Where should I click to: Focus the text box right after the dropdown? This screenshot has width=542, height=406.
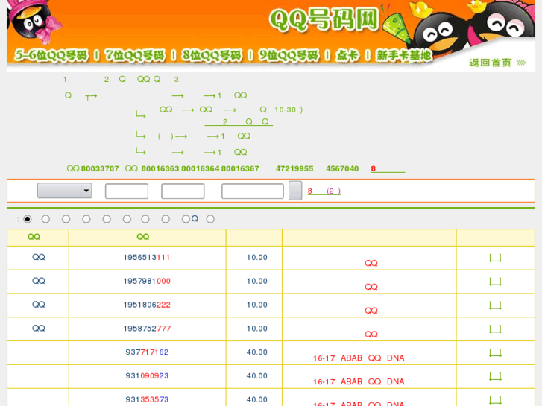[127, 191]
